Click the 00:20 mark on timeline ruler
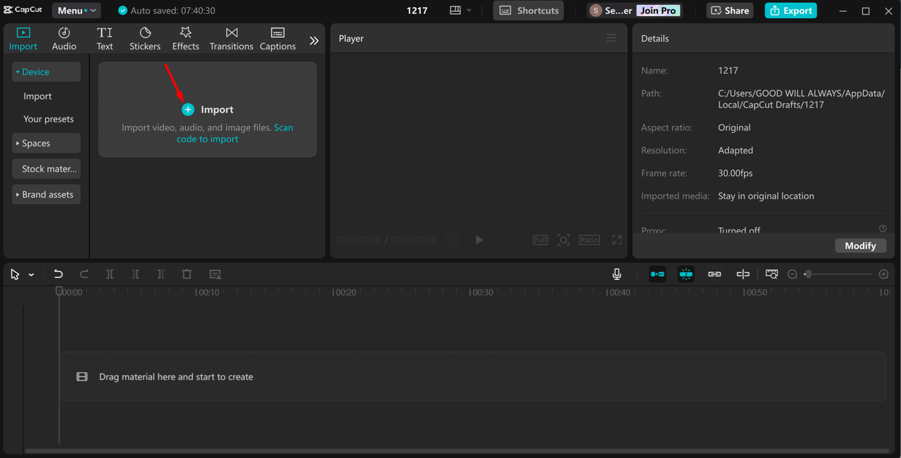This screenshot has height=458, width=901. coord(345,292)
